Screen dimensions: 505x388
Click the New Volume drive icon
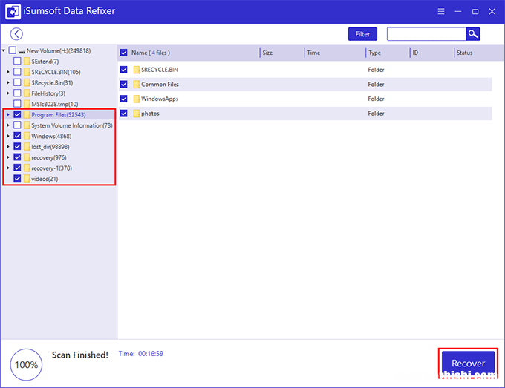click(x=22, y=51)
